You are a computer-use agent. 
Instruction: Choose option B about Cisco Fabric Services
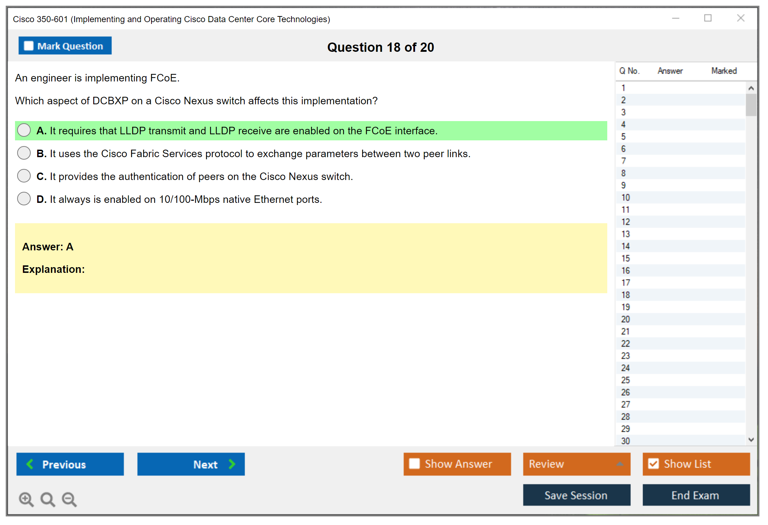point(24,153)
